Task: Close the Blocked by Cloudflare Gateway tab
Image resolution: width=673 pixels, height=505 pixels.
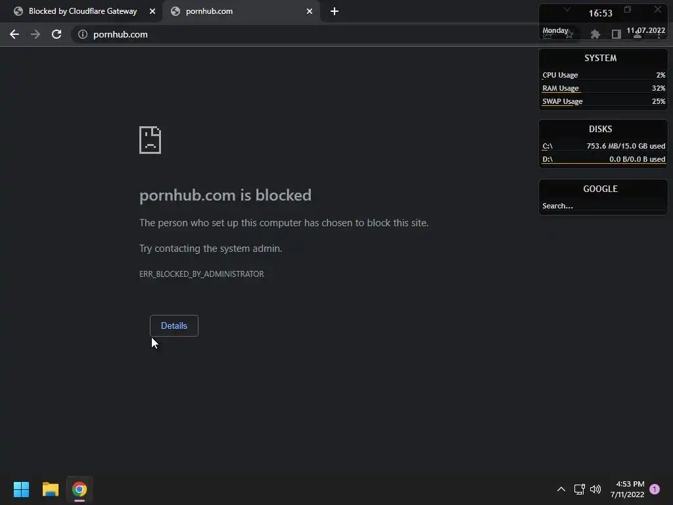Action: [x=152, y=11]
